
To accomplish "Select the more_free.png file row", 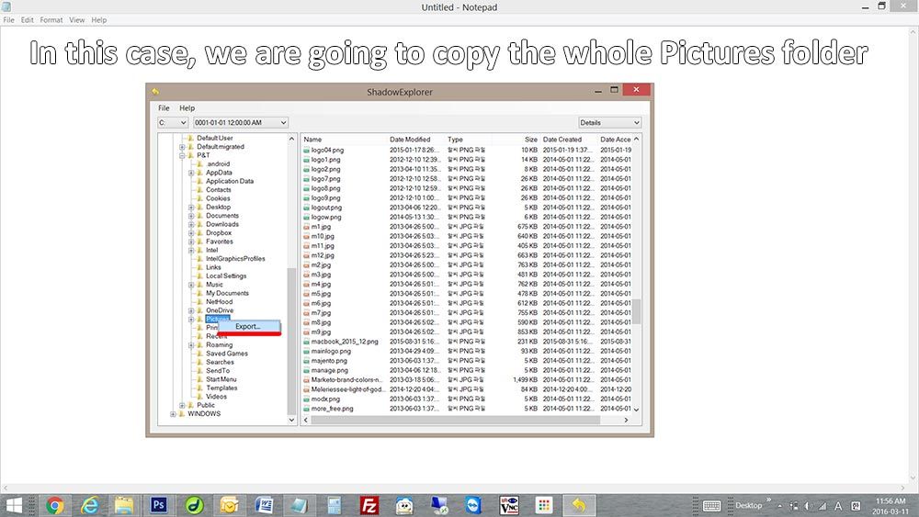I will (467, 409).
